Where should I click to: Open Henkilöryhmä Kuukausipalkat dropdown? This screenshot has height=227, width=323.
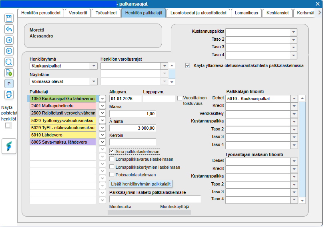click(94, 66)
